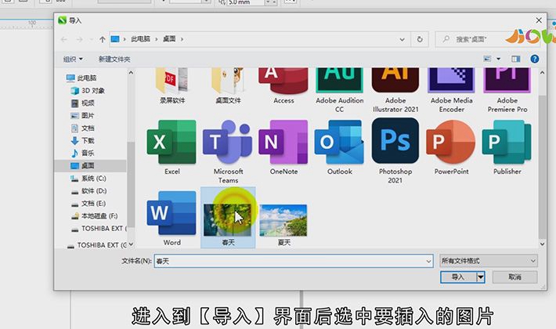Select the OneNote shortcut icon
This screenshot has height=329, width=556.
[283, 143]
